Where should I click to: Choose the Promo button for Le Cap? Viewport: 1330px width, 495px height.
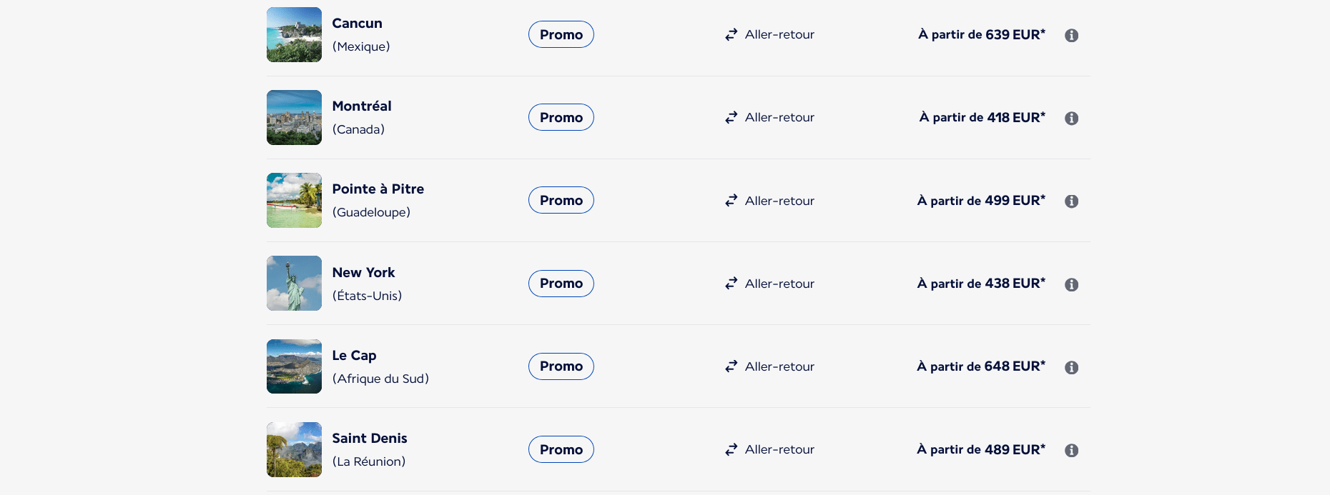point(561,366)
